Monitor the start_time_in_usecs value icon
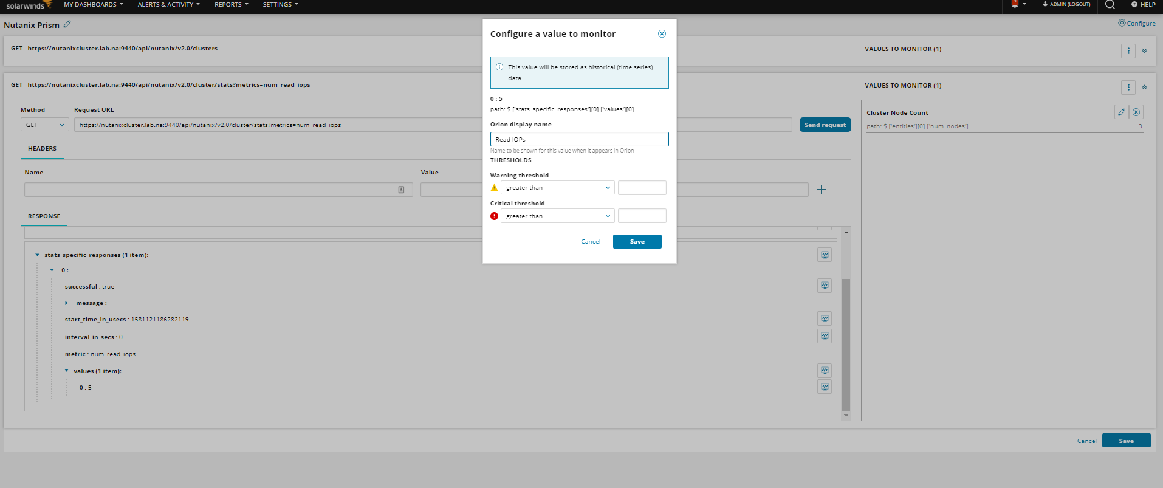Viewport: 1163px width, 488px height. pyautogui.click(x=825, y=318)
